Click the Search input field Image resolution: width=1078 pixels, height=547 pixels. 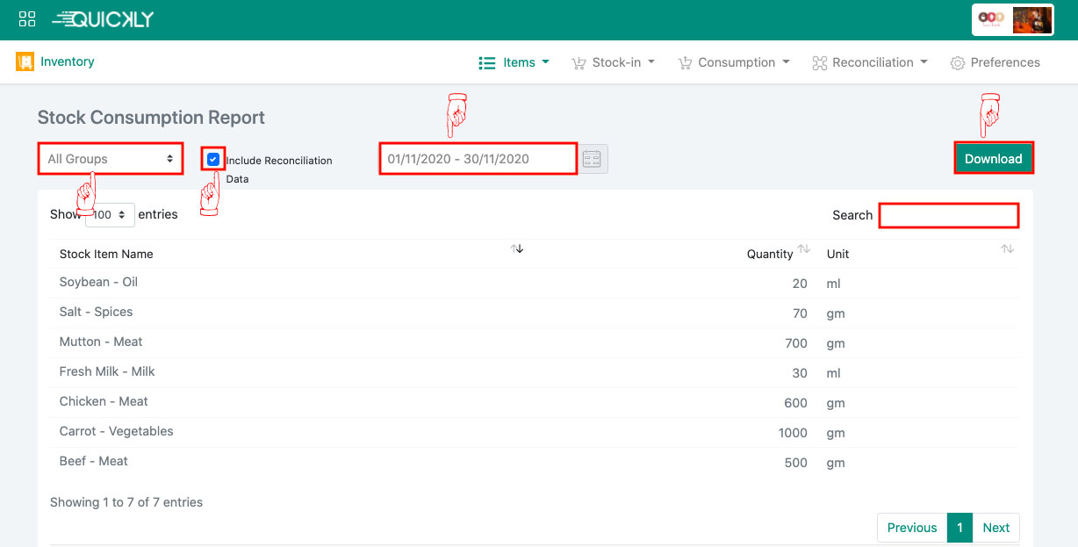[x=948, y=215]
